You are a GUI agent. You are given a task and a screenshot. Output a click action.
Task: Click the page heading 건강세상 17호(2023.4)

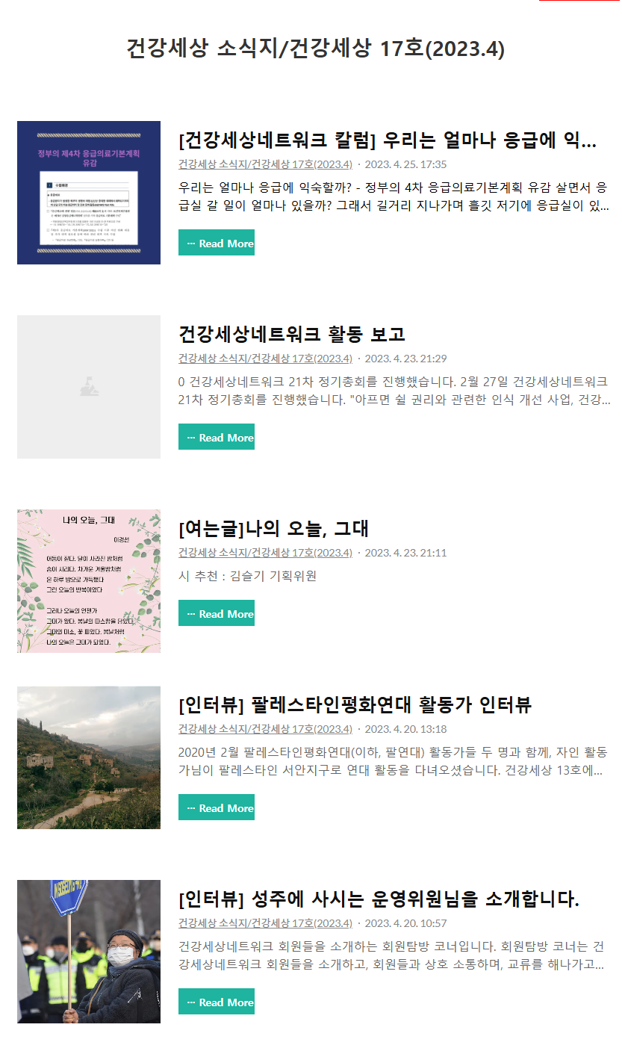(315, 49)
